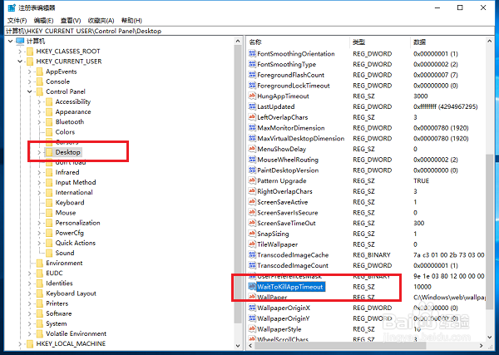499x355 pixels.
Task: Click the string icon of SnapSizing
Action: (x=252, y=234)
